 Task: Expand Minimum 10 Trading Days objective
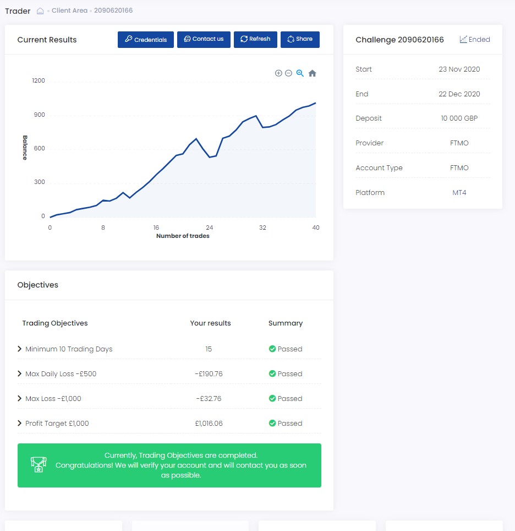click(x=20, y=349)
